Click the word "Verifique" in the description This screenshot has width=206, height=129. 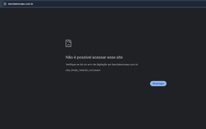coord(71,64)
